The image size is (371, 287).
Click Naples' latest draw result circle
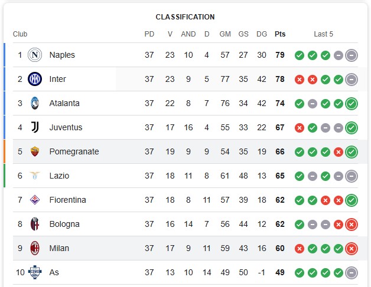[x=352, y=55]
